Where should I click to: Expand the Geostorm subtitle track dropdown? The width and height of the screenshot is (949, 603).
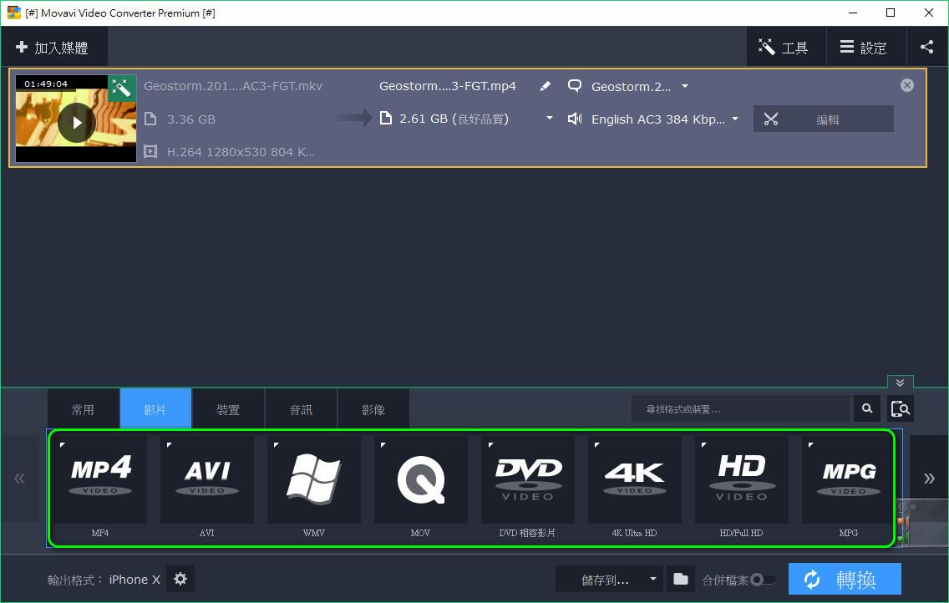point(685,87)
